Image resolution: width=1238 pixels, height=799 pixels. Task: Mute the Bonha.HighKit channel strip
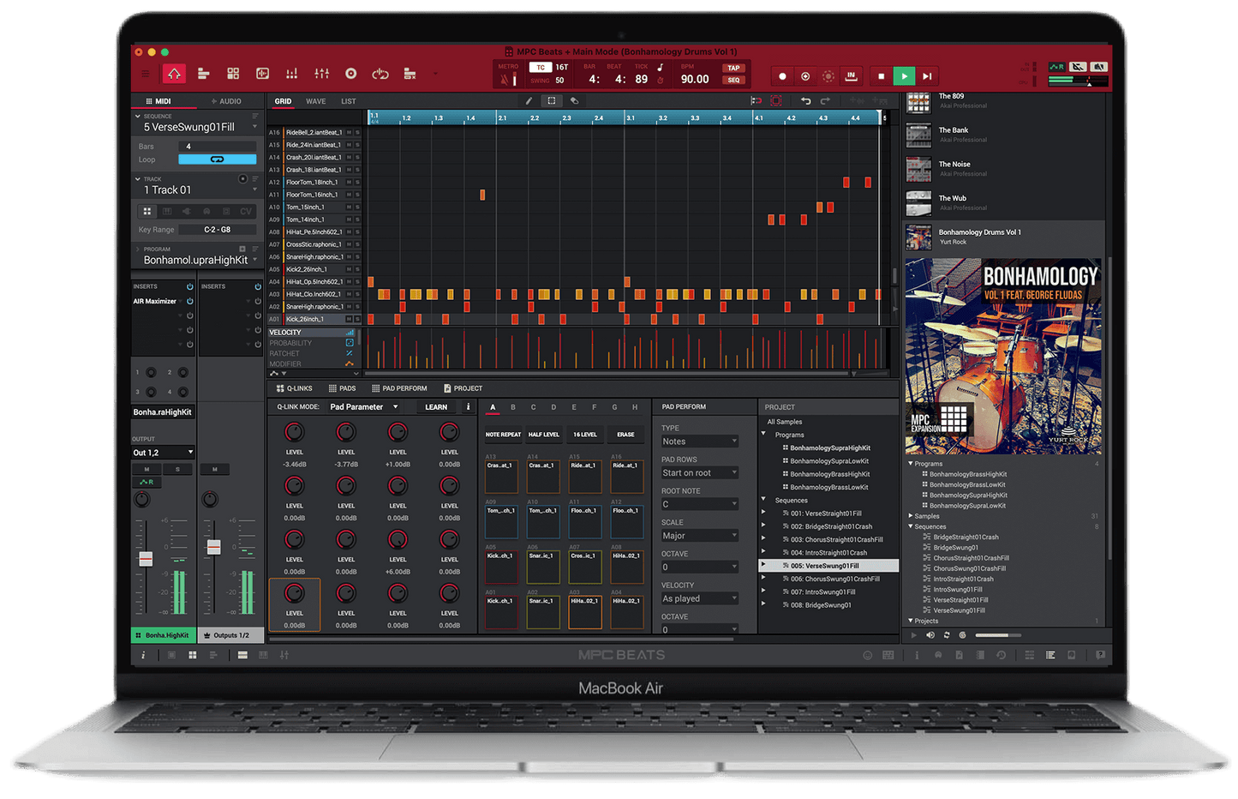[x=147, y=469]
